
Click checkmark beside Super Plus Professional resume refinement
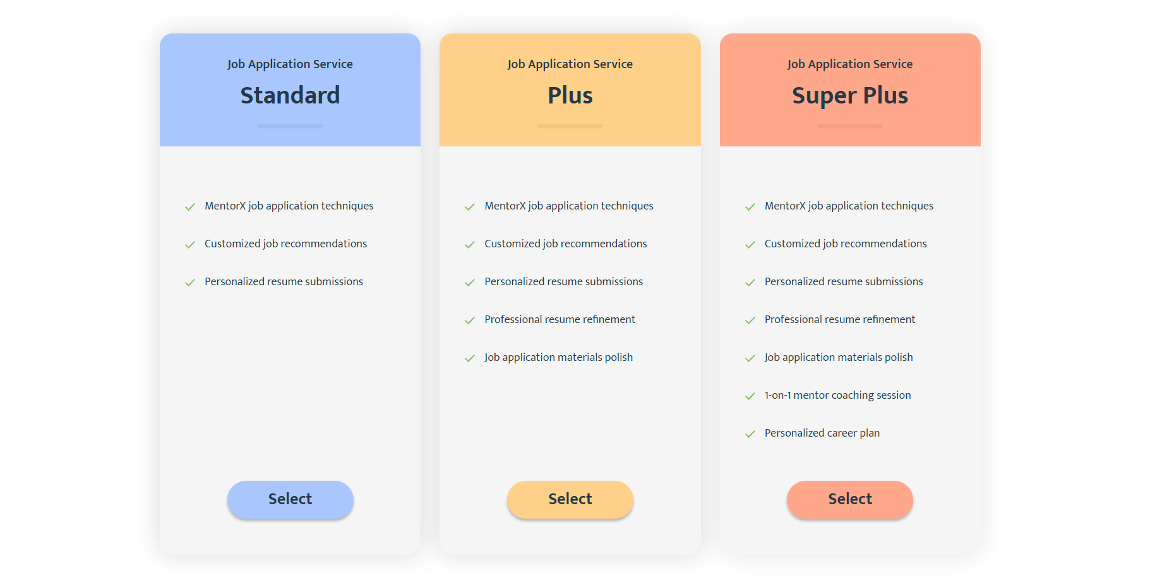click(x=750, y=321)
